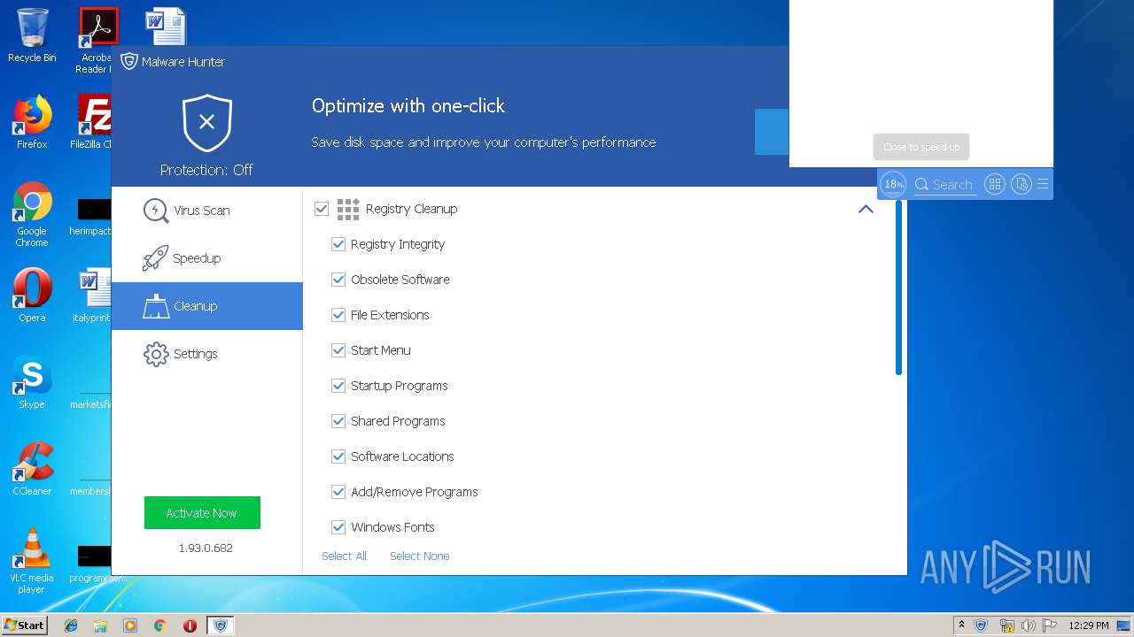Image resolution: width=1134 pixels, height=637 pixels.
Task: Click the Cleanup broom icon
Action: click(156, 306)
